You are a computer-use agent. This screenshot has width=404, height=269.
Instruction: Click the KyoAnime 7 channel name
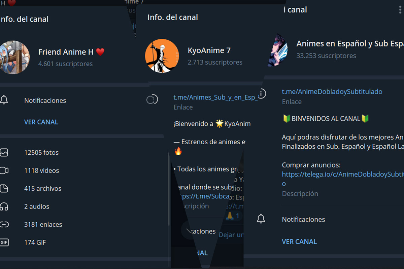[209, 51]
